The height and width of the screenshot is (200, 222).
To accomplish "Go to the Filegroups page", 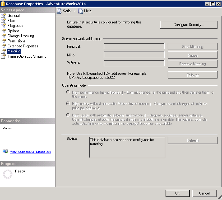I will [x=15, y=25].
